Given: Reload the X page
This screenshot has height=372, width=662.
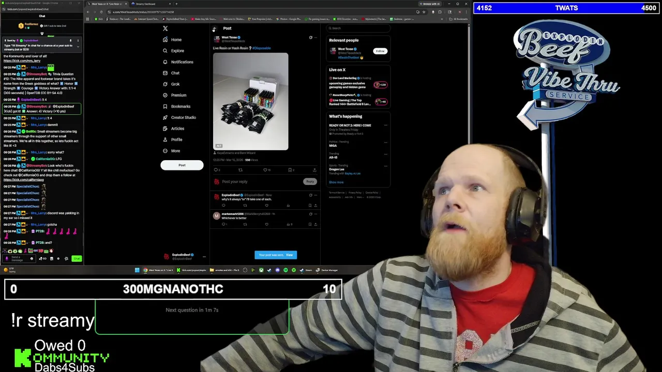Looking at the screenshot, I should point(101,12).
